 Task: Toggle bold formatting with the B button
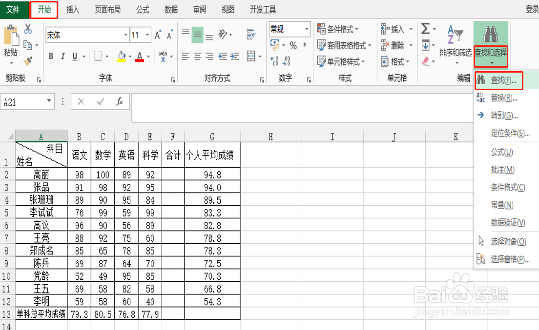tap(50, 56)
